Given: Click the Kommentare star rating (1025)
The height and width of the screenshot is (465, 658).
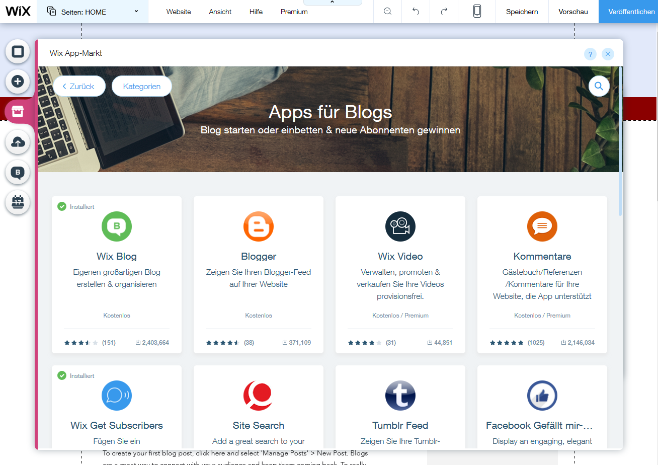Looking at the screenshot, I should [517, 343].
